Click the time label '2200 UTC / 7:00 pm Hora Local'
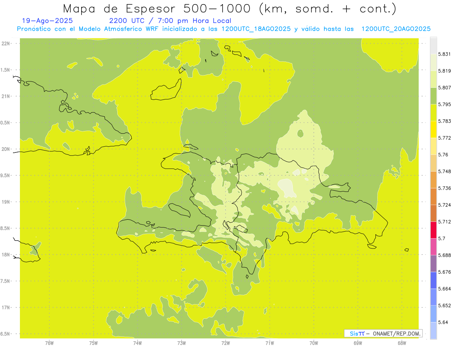 click(170, 21)
